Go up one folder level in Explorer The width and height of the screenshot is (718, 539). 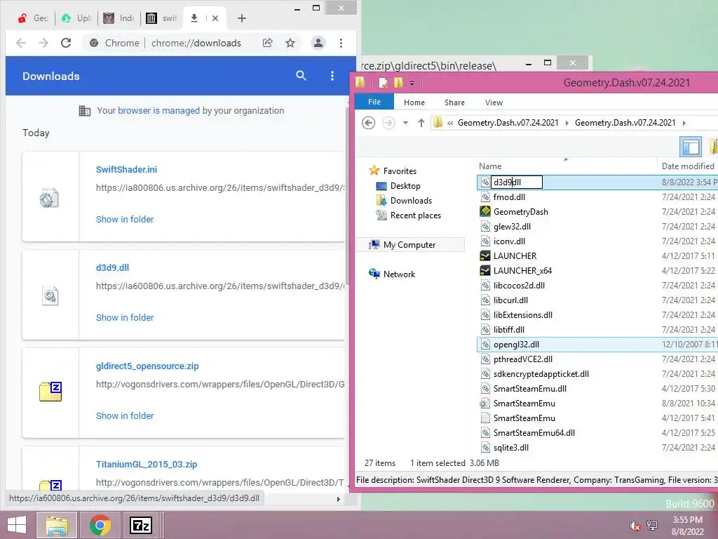pyautogui.click(x=421, y=123)
